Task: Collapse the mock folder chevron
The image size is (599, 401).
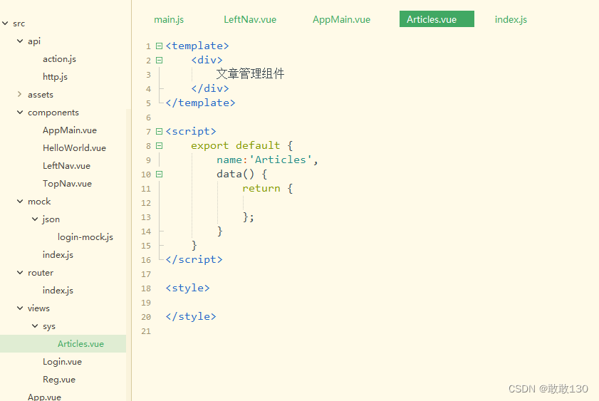Action: click(x=20, y=202)
